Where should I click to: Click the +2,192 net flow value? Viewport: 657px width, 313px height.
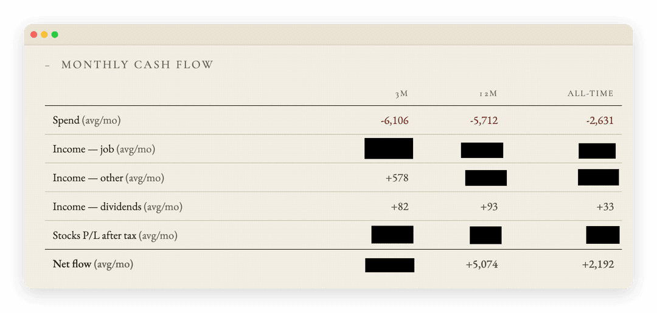[x=598, y=264]
